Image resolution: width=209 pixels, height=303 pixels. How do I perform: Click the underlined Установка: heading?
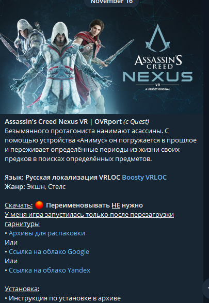point(22,289)
